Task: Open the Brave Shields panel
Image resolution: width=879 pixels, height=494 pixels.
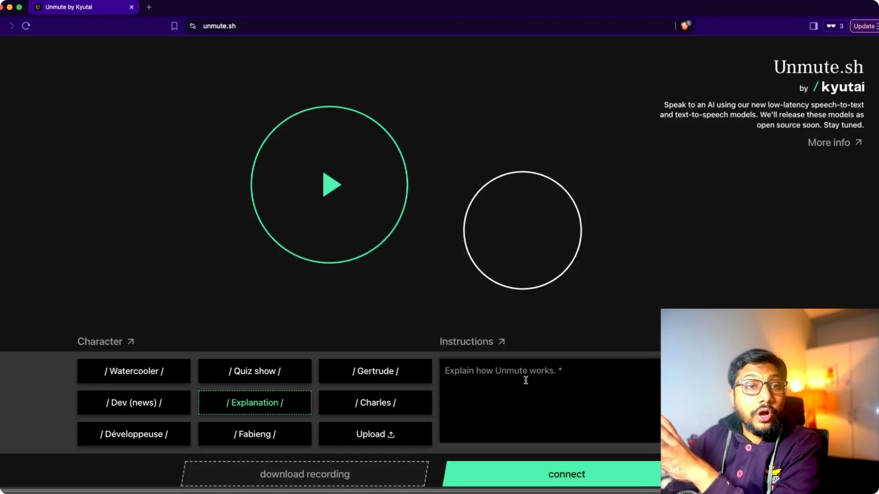Action: tap(685, 26)
